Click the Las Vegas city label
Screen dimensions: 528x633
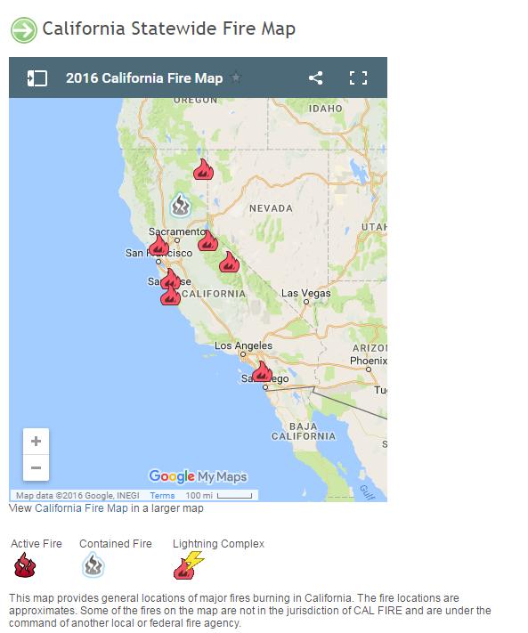click(306, 293)
